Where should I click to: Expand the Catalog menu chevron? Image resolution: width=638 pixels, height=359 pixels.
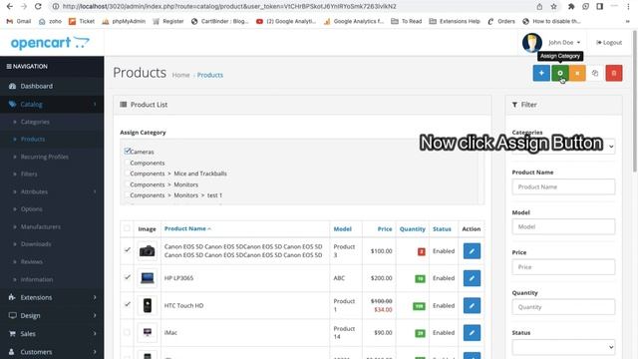click(95, 104)
